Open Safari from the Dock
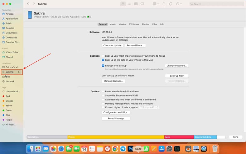The image size is (246, 154). pos(61,149)
